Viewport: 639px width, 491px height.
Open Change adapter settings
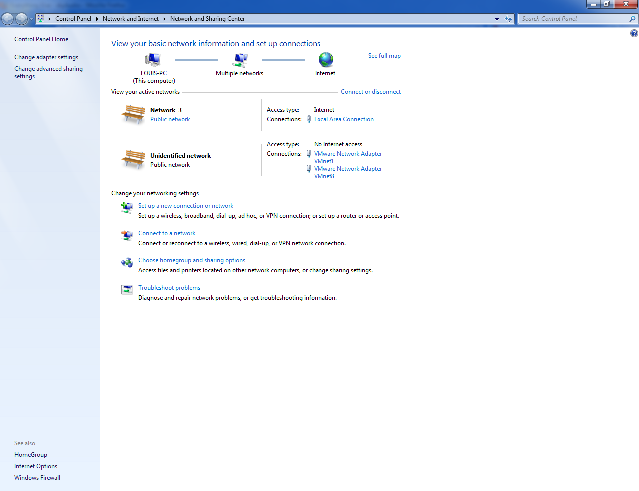(x=46, y=57)
